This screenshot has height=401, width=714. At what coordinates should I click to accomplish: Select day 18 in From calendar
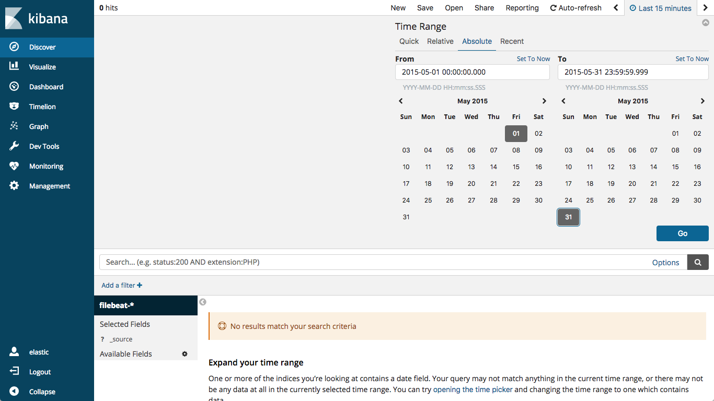point(428,184)
